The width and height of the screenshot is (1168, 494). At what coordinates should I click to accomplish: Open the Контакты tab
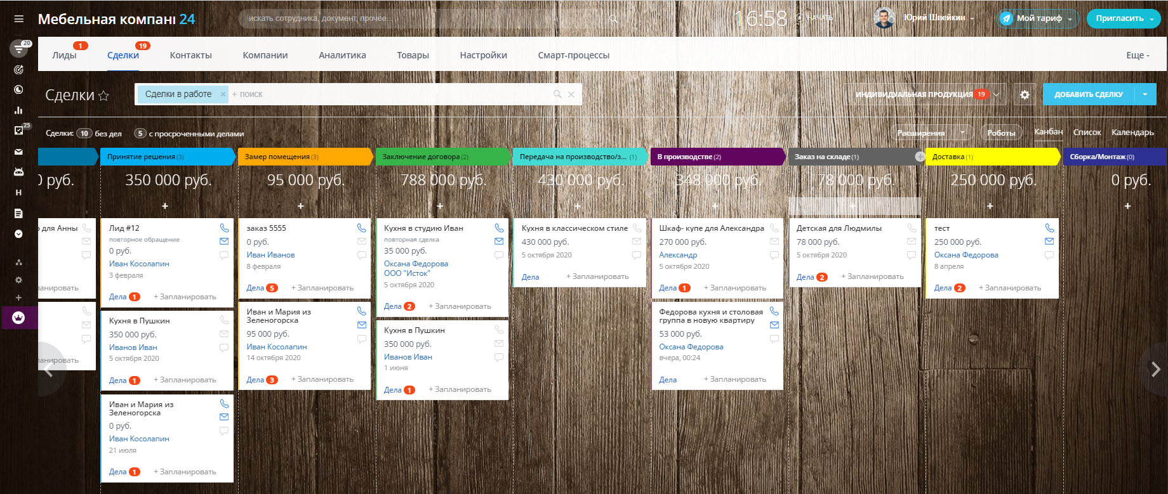[191, 55]
